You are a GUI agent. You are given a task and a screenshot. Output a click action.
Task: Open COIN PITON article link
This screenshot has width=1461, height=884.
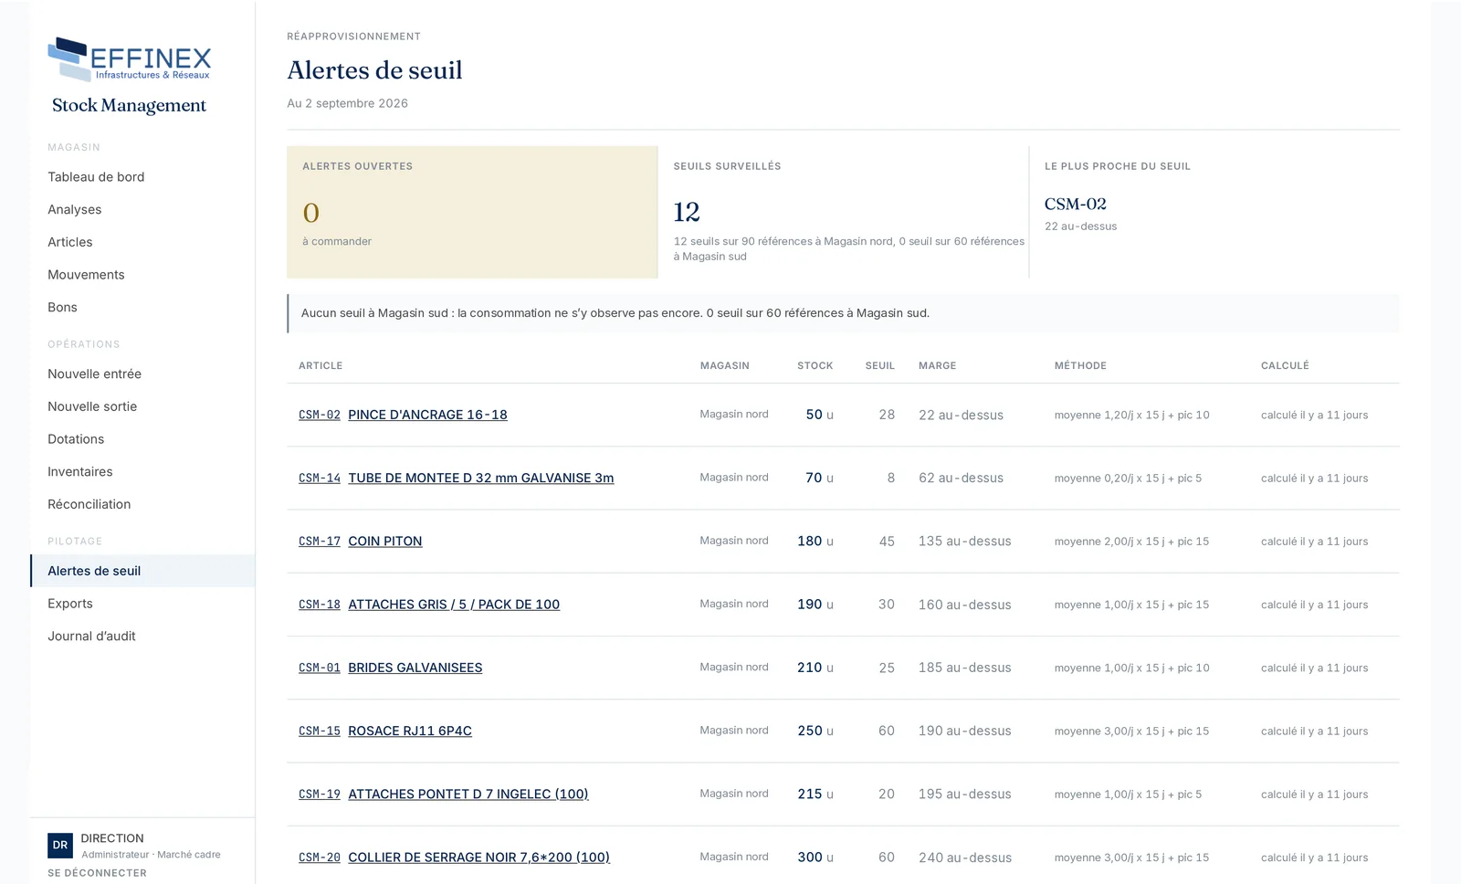point(385,542)
